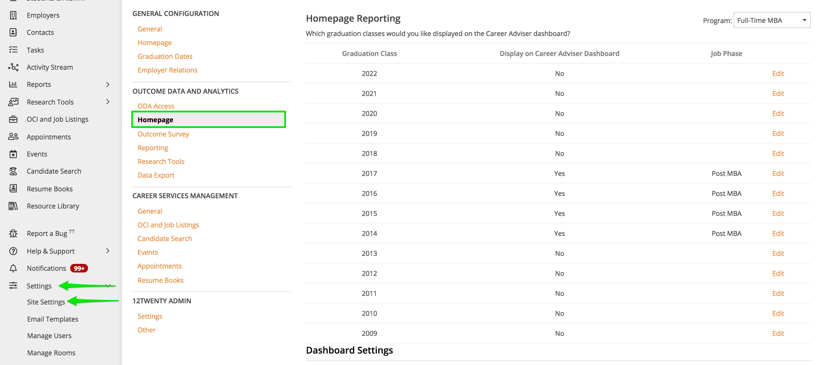817x365 pixels.
Task: Expand the Help & Support chevron
Action: click(108, 251)
